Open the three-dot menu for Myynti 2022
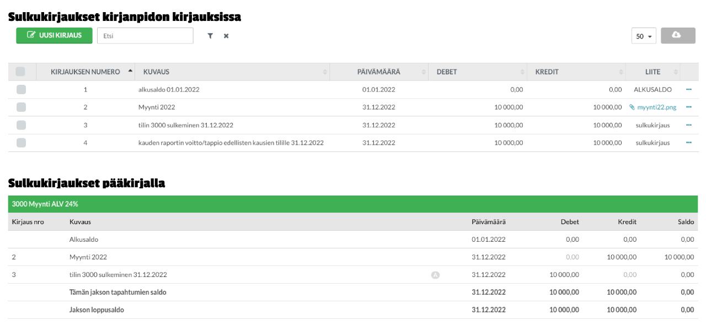This screenshot has width=706, height=331. pyautogui.click(x=689, y=107)
